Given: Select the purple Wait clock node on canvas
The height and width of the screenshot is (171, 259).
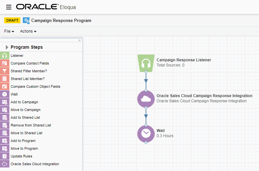Looking at the screenshot, I should tap(146, 134).
